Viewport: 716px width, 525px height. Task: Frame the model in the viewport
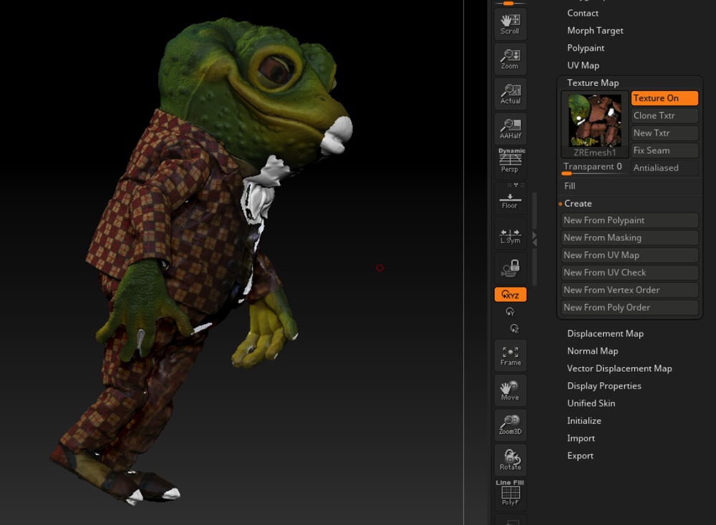pos(510,355)
